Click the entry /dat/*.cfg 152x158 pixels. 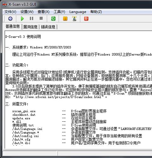coord(21,140)
